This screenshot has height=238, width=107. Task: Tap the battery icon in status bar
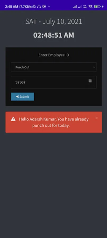(97, 7)
